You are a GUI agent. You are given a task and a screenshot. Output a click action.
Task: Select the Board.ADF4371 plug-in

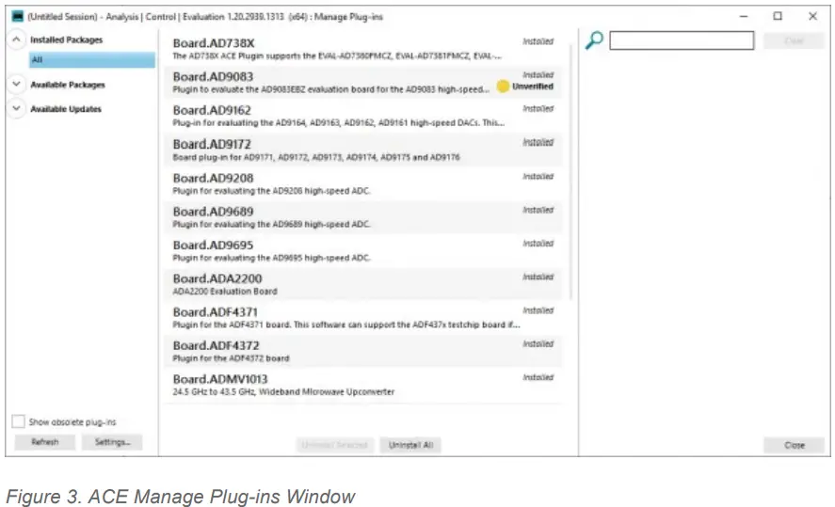[x=362, y=318]
